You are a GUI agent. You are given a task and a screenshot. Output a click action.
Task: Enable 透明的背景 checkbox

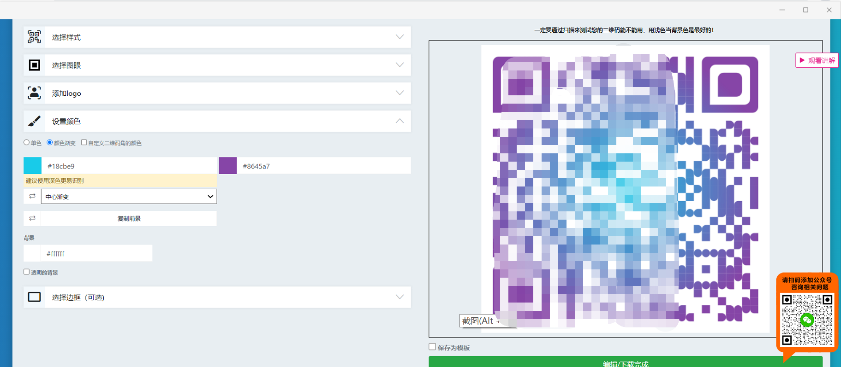(27, 272)
